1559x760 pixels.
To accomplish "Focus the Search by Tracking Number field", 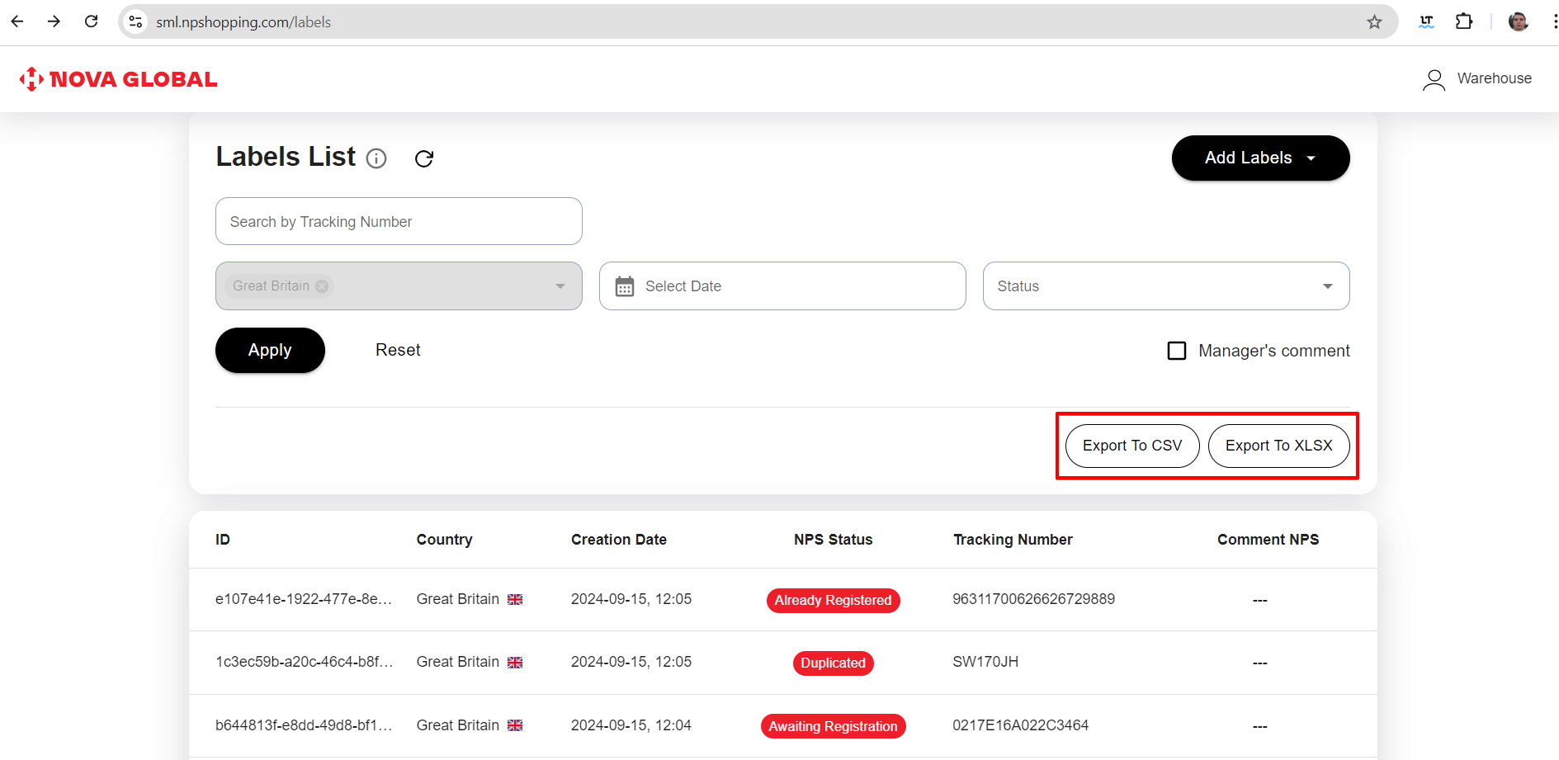I will [x=399, y=221].
